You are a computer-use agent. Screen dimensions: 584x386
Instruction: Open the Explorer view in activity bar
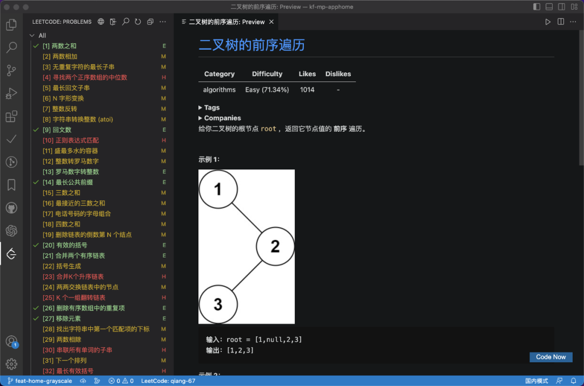(x=11, y=24)
